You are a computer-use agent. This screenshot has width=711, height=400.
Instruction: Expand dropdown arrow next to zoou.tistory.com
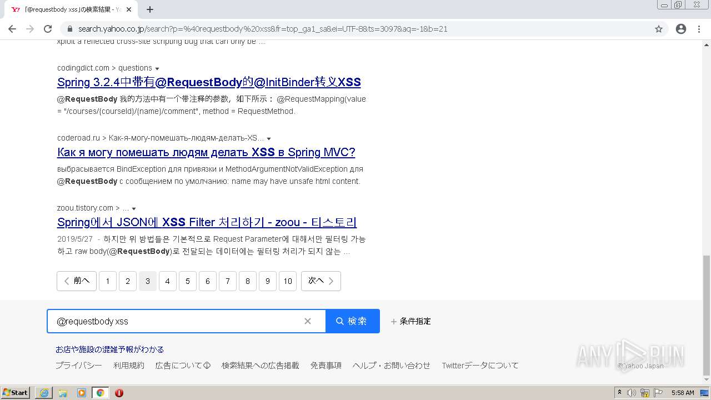(x=134, y=208)
